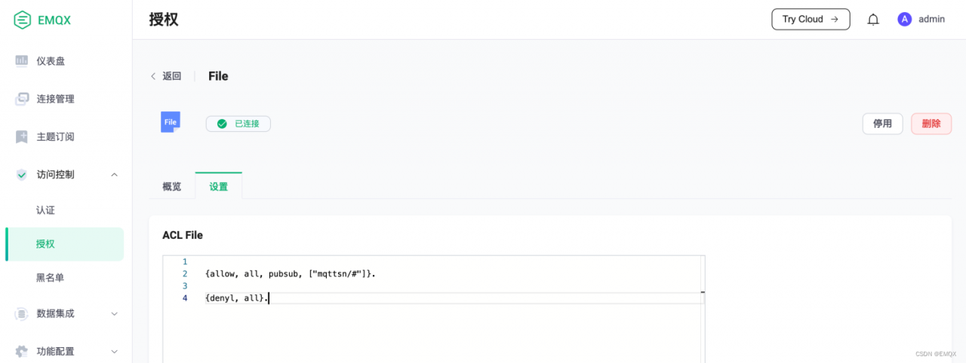Image resolution: width=966 pixels, height=363 pixels.
Task: Switch to the 概览 tab
Action: [172, 187]
